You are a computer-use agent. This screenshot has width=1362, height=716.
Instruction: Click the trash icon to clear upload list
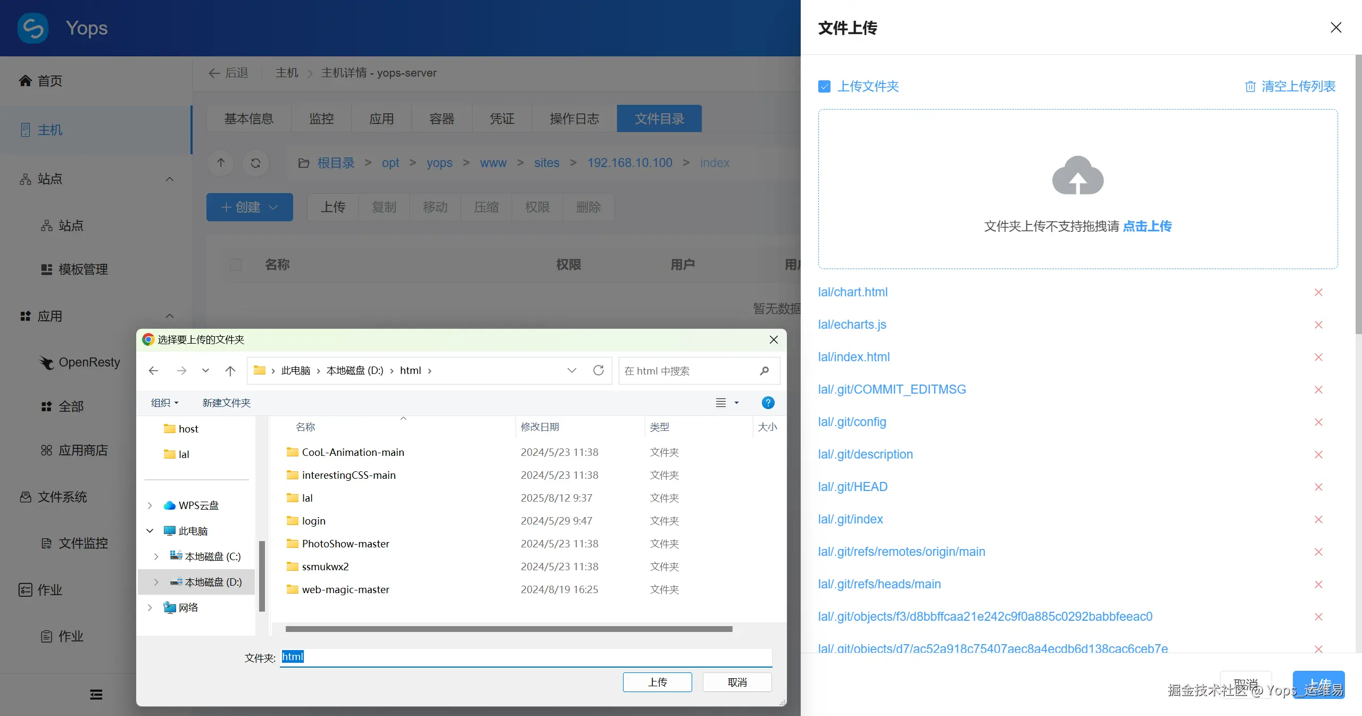coord(1250,87)
